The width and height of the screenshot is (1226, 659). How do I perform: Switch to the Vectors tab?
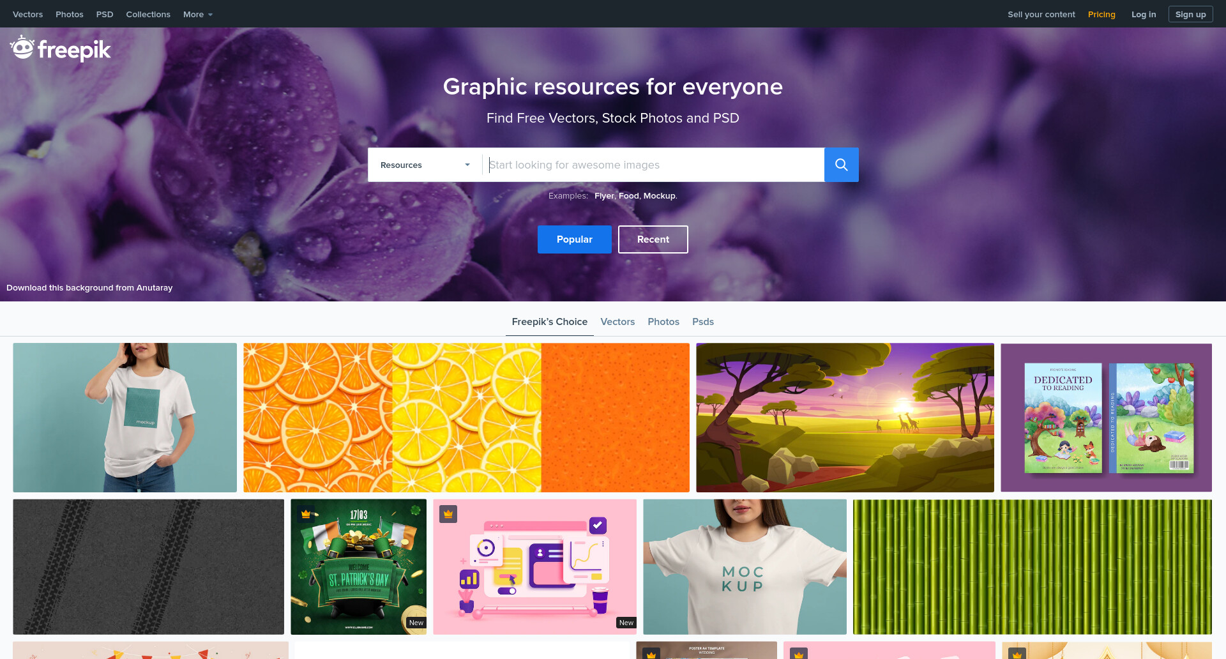[617, 322]
